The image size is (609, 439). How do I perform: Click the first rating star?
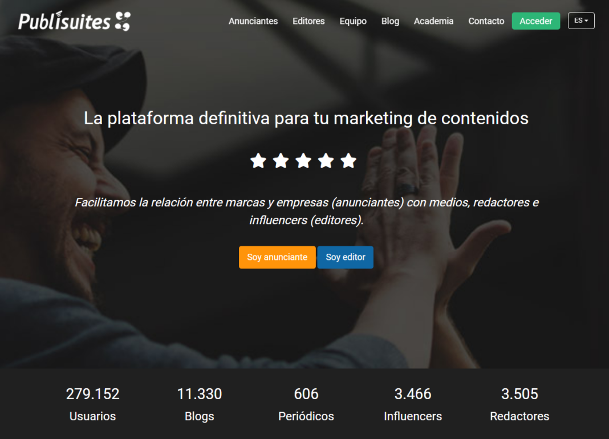tap(258, 160)
